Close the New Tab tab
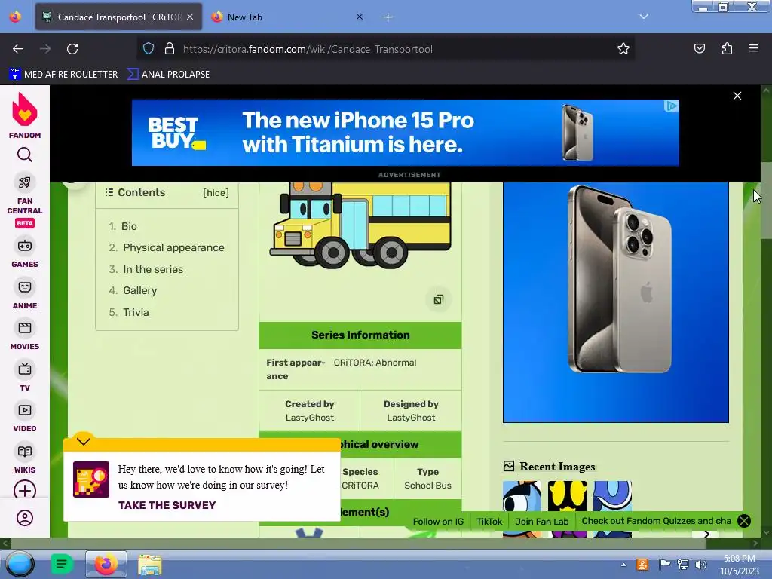 360,17
